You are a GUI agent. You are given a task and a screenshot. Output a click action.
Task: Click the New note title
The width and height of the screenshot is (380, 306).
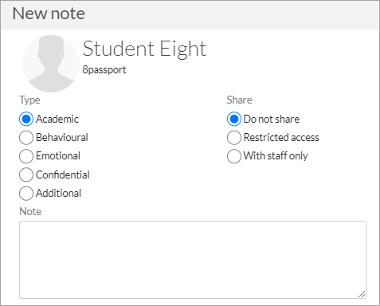click(x=49, y=14)
